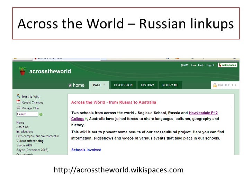252x189 pixels.
Task: Click the wikispaces logo badge
Action: click(227, 65)
